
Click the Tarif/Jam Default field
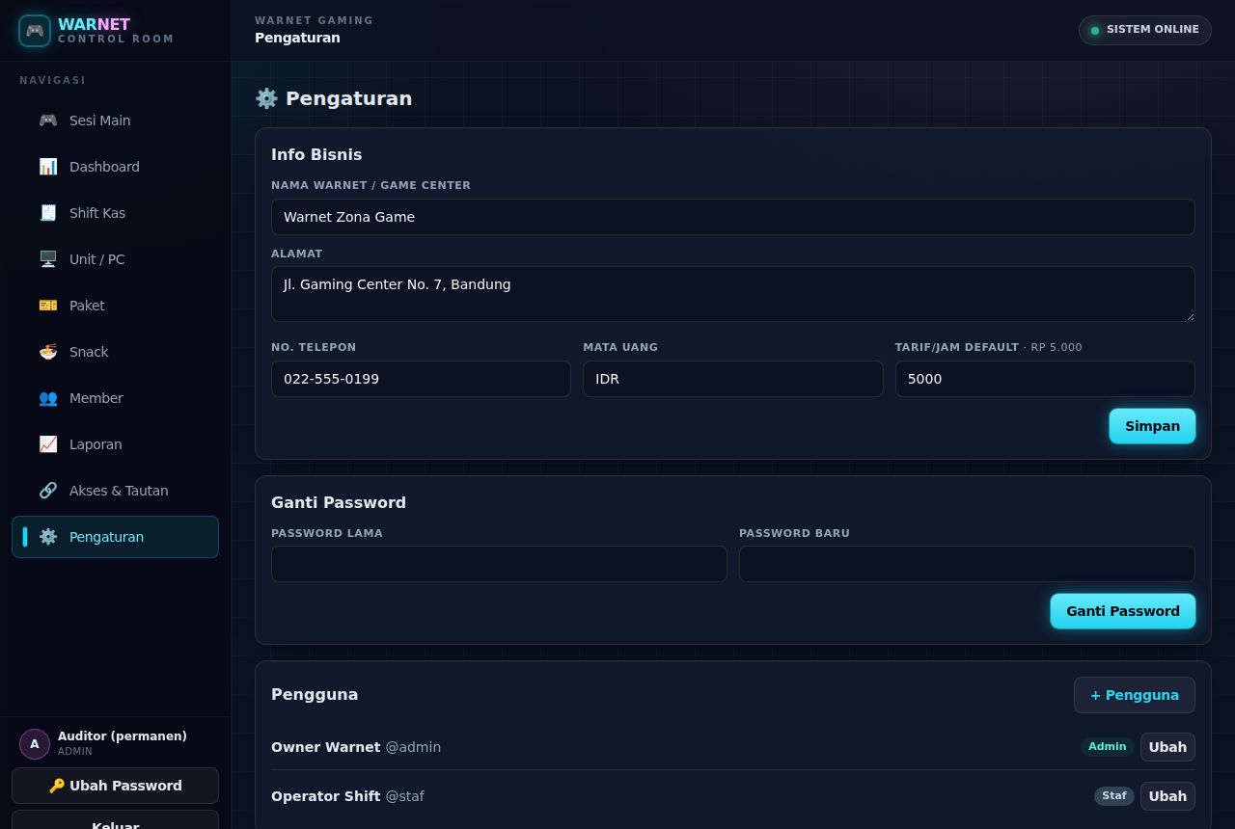point(1045,379)
